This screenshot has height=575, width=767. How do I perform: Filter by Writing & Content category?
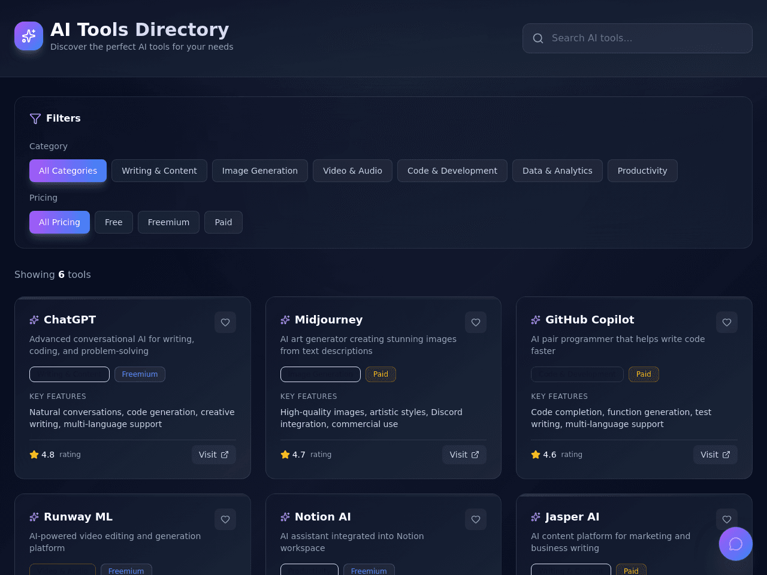[159, 171]
